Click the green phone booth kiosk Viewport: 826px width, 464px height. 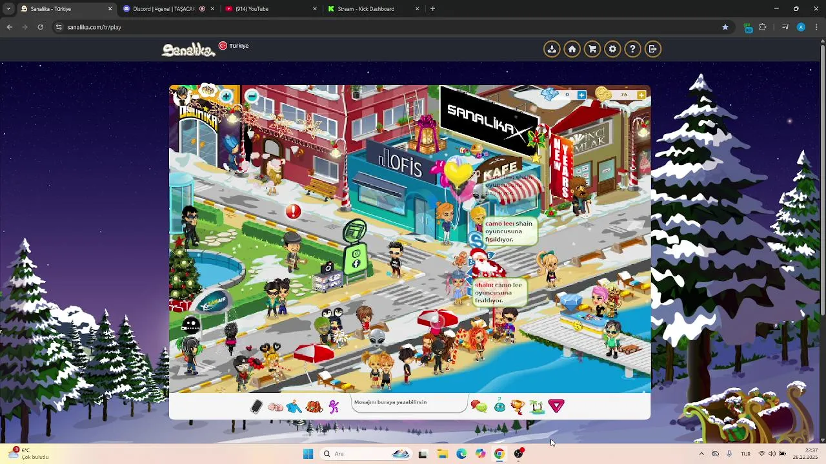[355, 250]
